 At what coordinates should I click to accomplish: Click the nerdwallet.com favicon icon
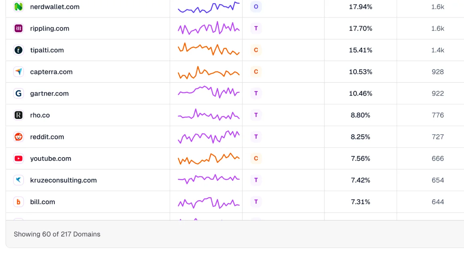pyautogui.click(x=19, y=7)
